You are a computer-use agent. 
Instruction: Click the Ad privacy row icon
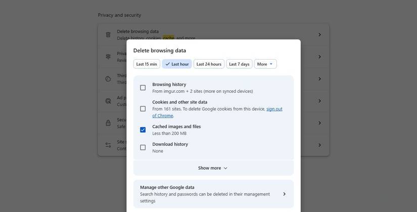[x=108, y=101]
